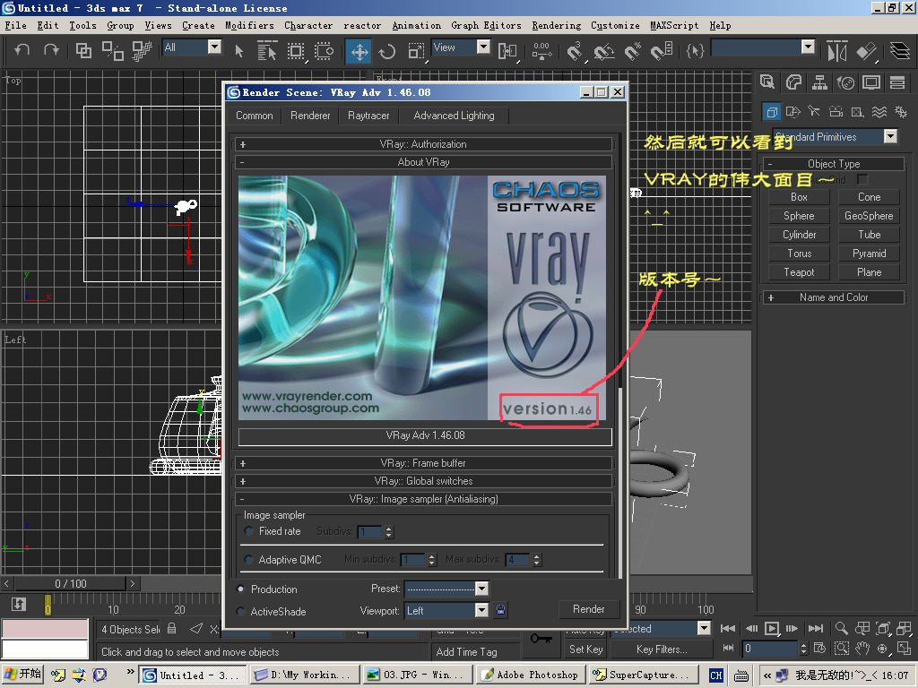Open the Rendering menu
Image resolution: width=918 pixels, height=688 pixels.
tap(556, 25)
